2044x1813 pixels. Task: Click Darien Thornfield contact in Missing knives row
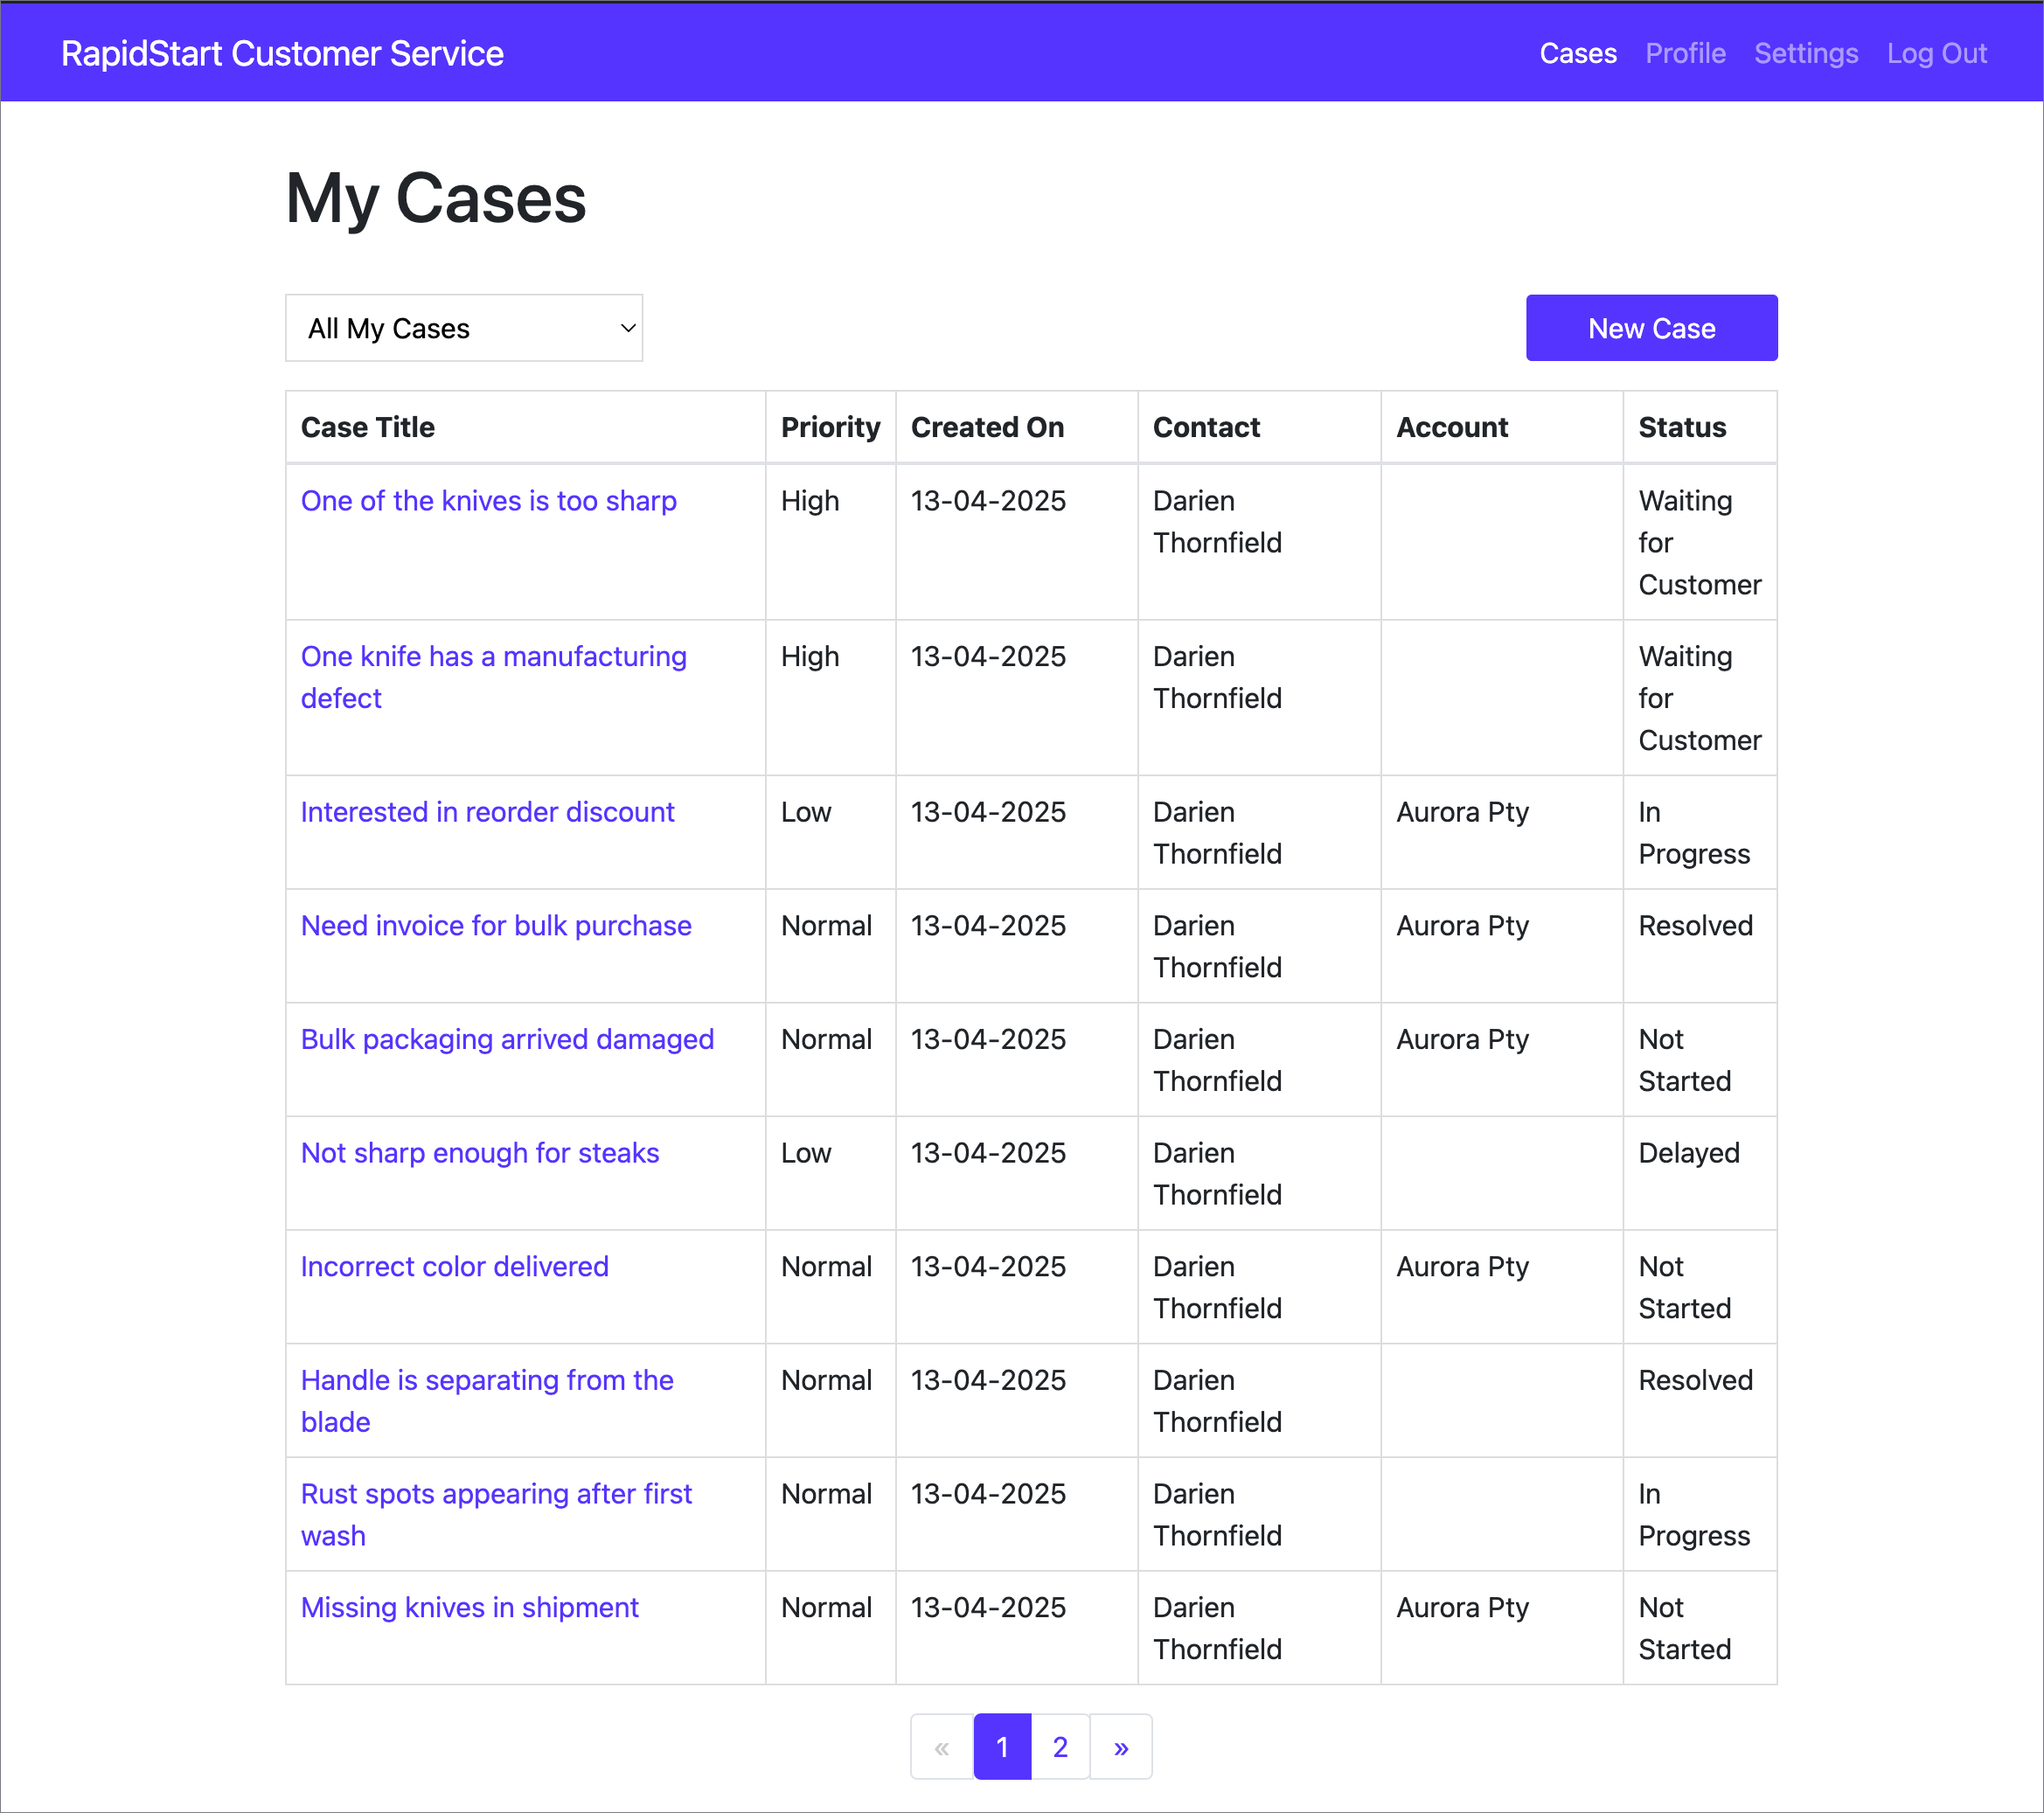click(x=1217, y=1628)
